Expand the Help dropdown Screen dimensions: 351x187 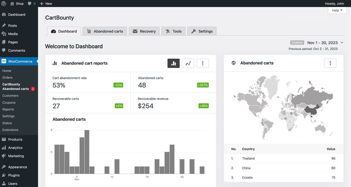pyautogui.click(x=337, y=10)
